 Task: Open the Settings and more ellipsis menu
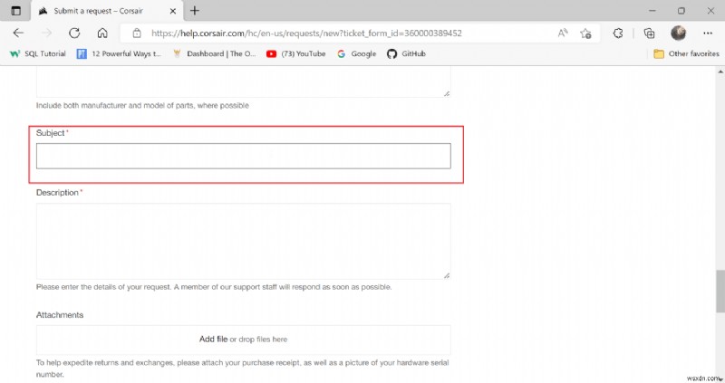708,34
